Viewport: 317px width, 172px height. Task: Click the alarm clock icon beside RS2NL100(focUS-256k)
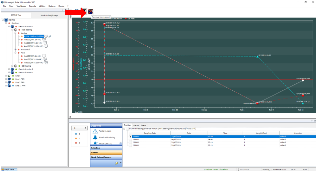coord(46,36)
